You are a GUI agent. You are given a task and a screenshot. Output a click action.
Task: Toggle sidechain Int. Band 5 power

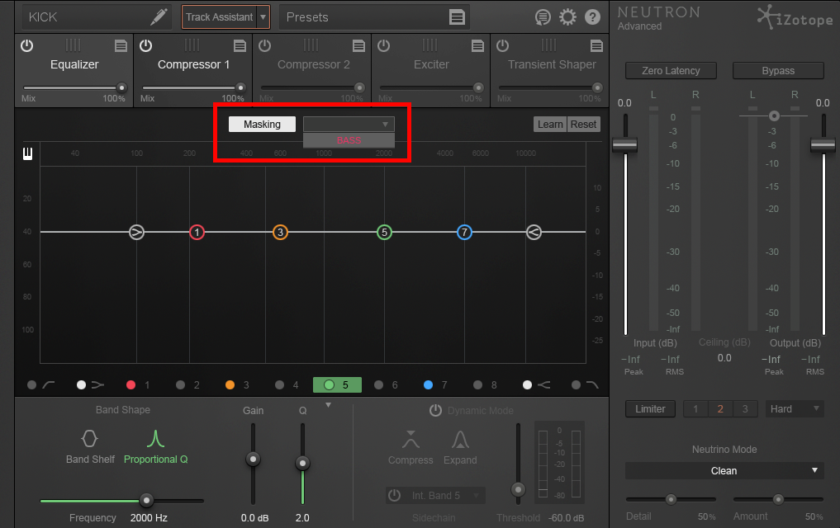[394, 495]
